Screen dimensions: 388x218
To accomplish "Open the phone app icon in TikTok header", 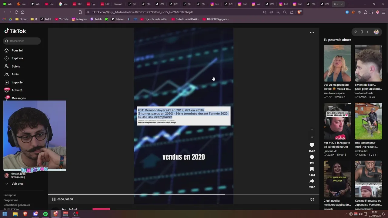I will (362, 32).
